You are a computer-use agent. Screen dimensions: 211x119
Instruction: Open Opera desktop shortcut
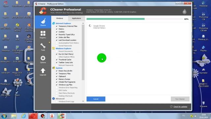pos(6,4)
